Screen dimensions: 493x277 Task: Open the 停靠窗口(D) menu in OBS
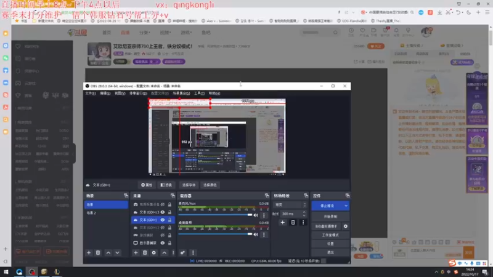[138, 94]
